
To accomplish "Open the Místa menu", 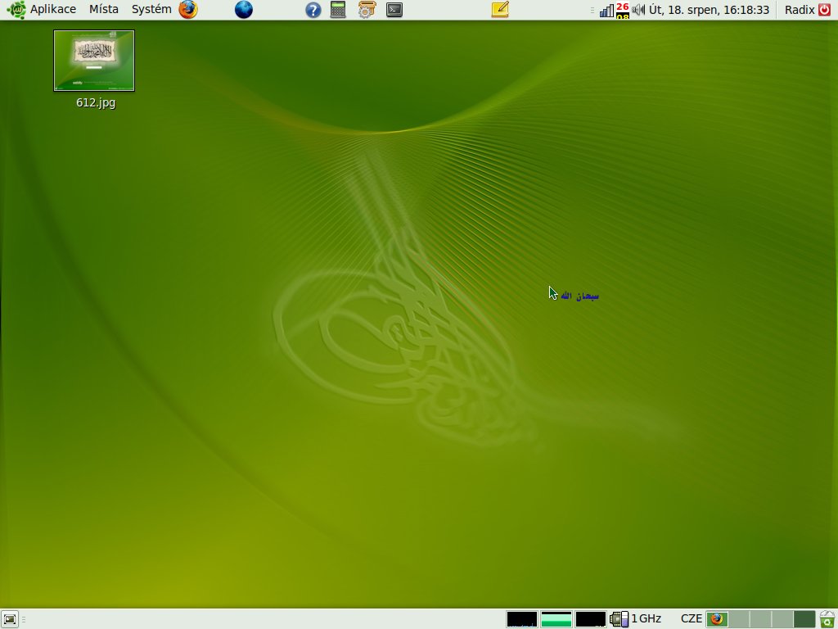I will click(104, 10).
